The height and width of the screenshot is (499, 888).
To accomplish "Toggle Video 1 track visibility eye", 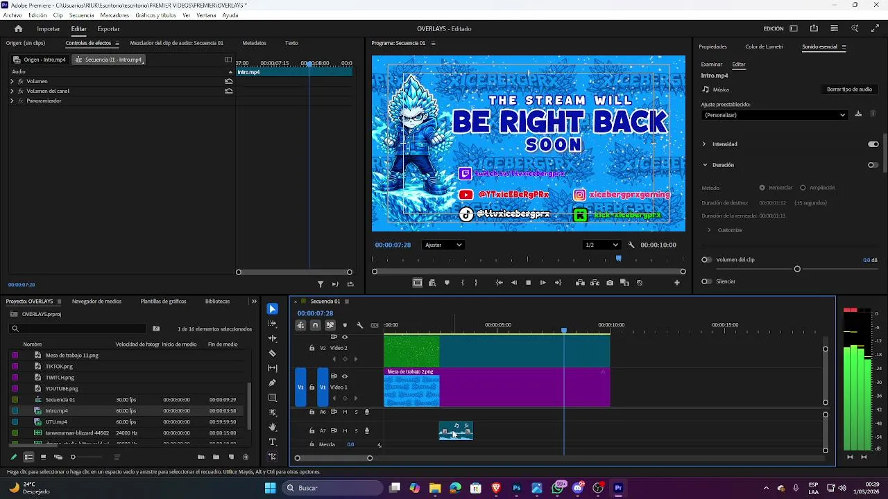I will [345, 376].
